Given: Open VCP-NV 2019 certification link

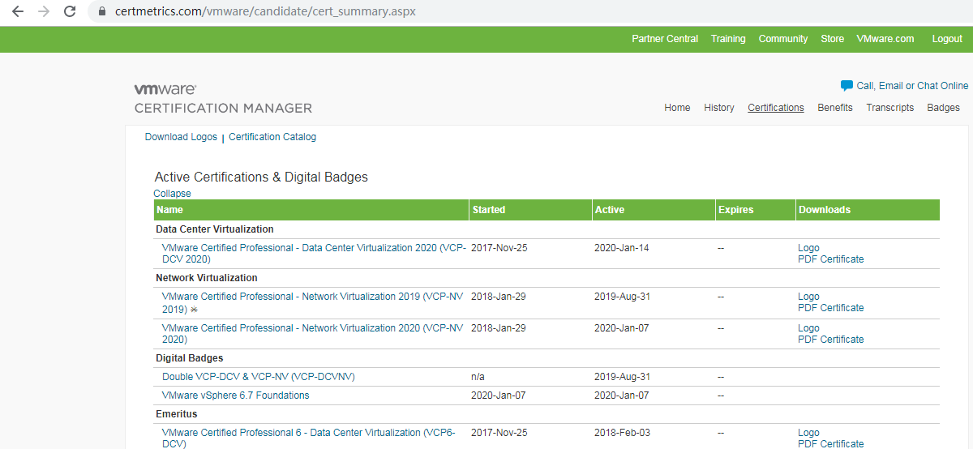Looking at the screenshot, I should (312, 302).
